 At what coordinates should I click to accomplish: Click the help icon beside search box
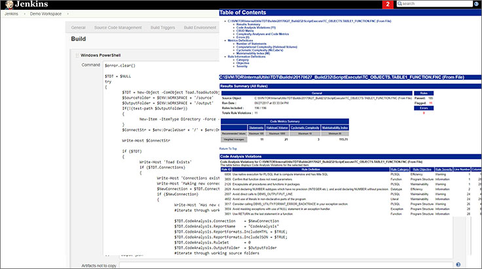(x=476, y=4)
